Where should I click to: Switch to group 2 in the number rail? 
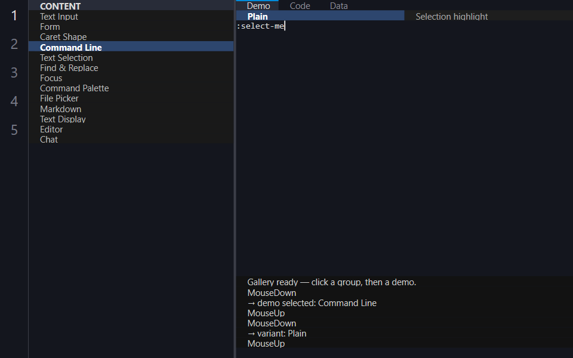14,44
